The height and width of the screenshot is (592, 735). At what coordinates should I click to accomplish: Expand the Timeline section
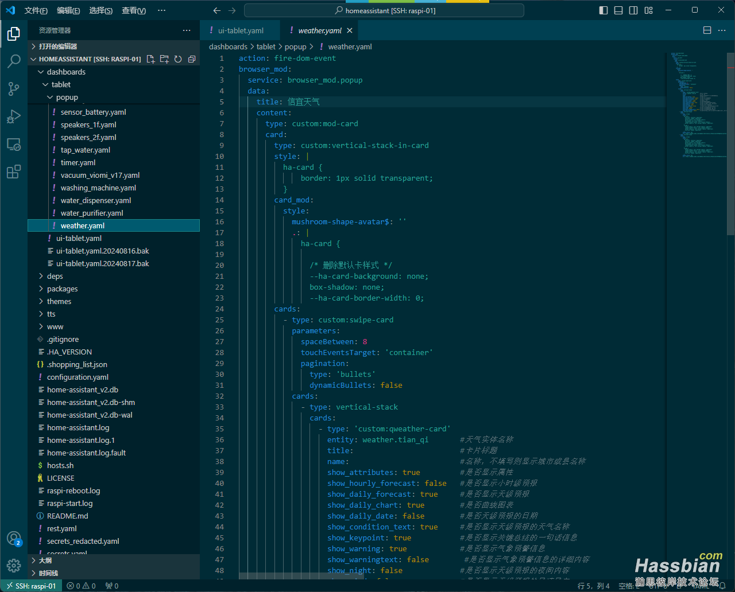pos(114,573)
